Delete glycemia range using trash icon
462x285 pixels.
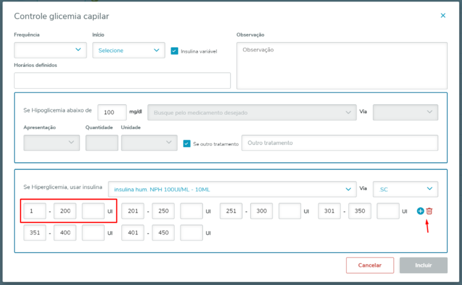pyautogui.click(x=429, y=211)
